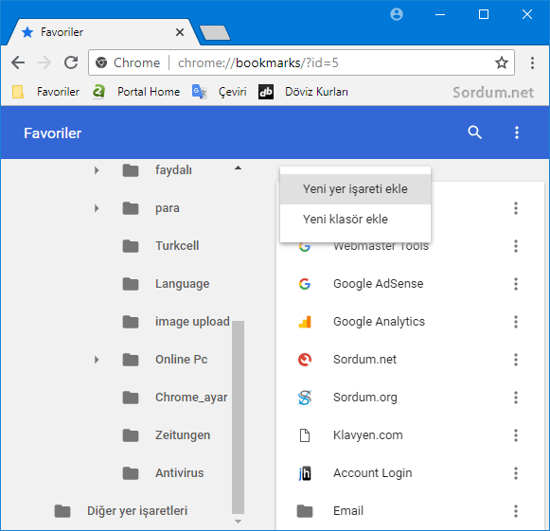The height and width of the screenshot is (531, 550).
Task: Click the Chrome site info chip
Action: (128, 63)
